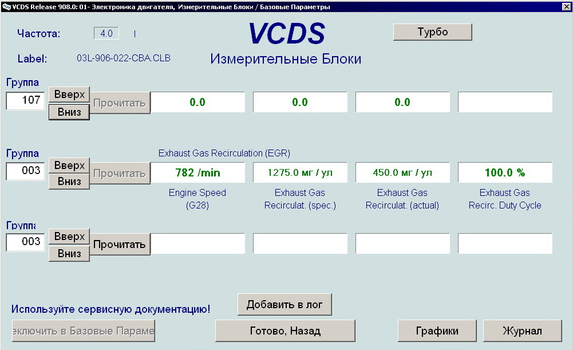The image size is (573, 350).
Task: Click Вверх in the bottom group row
Action: (69, 237)
